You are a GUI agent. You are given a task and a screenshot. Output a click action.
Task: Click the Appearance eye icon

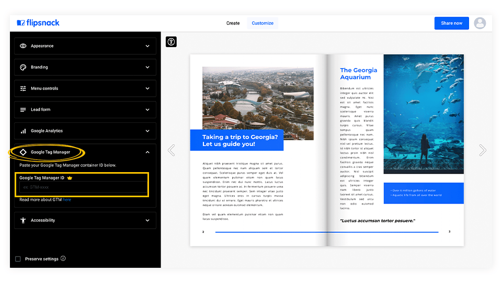tap(23, 46)
